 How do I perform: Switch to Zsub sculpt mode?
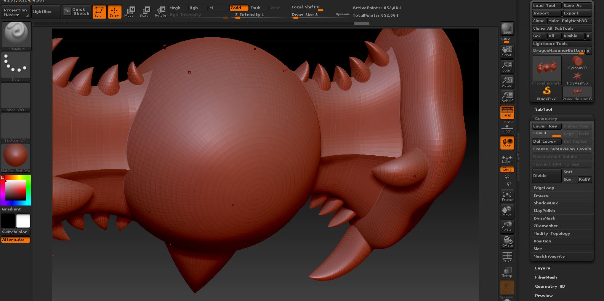point(259,8)
